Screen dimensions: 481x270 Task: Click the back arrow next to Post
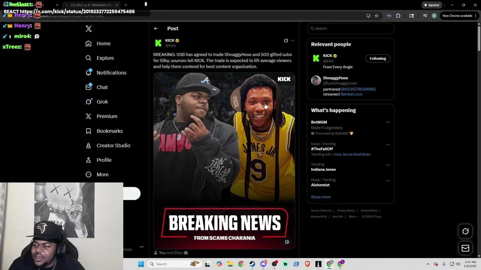click(x=156, y=28)
